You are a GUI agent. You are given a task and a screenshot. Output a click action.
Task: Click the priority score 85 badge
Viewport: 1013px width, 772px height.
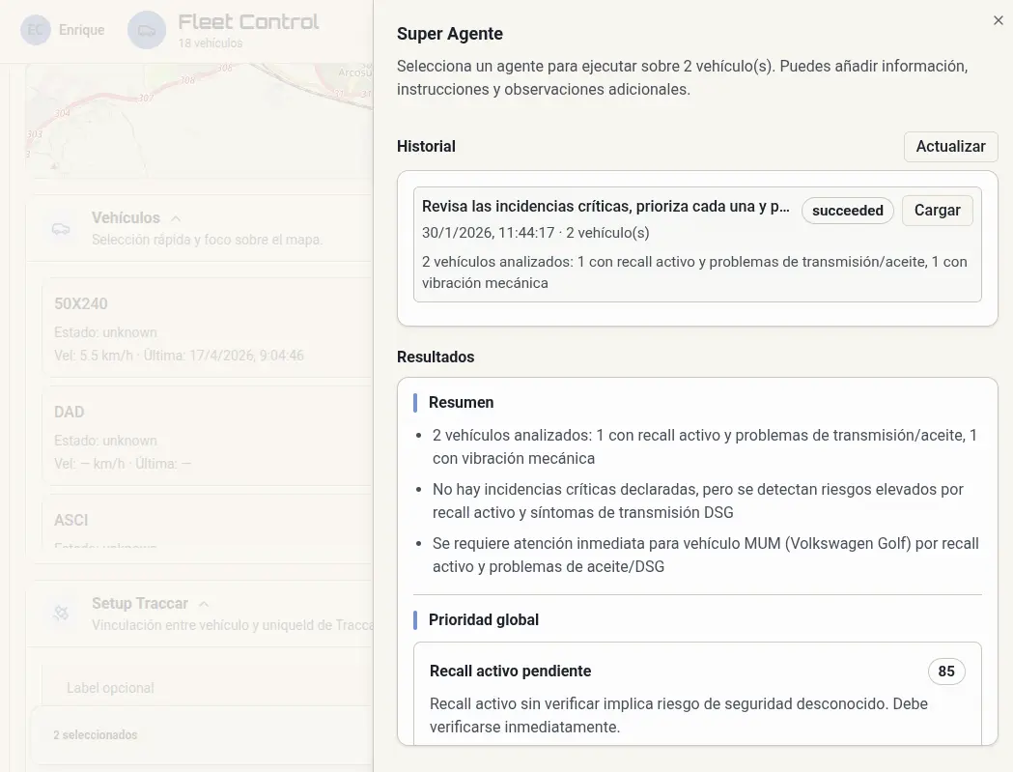[946, 671]
